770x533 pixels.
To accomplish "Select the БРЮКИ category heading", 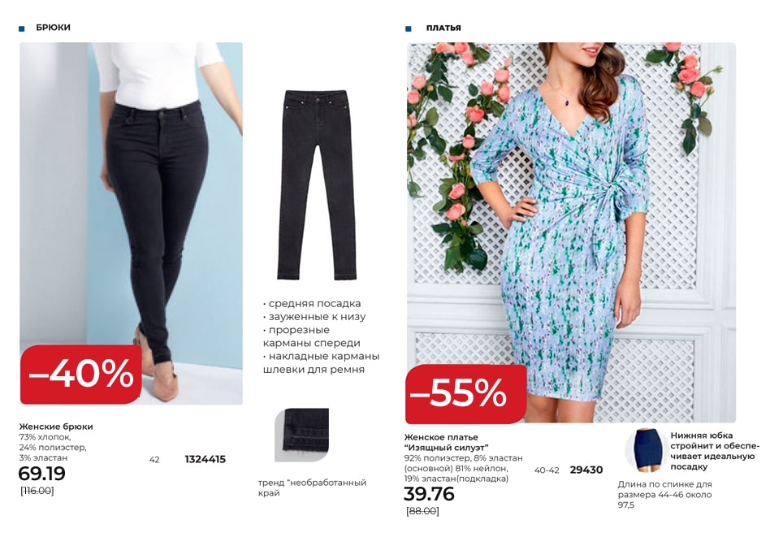I will click(x=53, y=28).
